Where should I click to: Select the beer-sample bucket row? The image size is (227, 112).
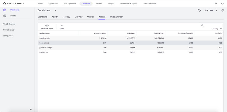[x=131, y=43]
